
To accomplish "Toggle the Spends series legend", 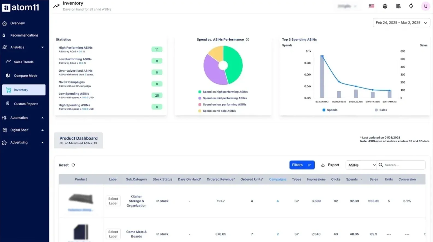I will (330, 110).
